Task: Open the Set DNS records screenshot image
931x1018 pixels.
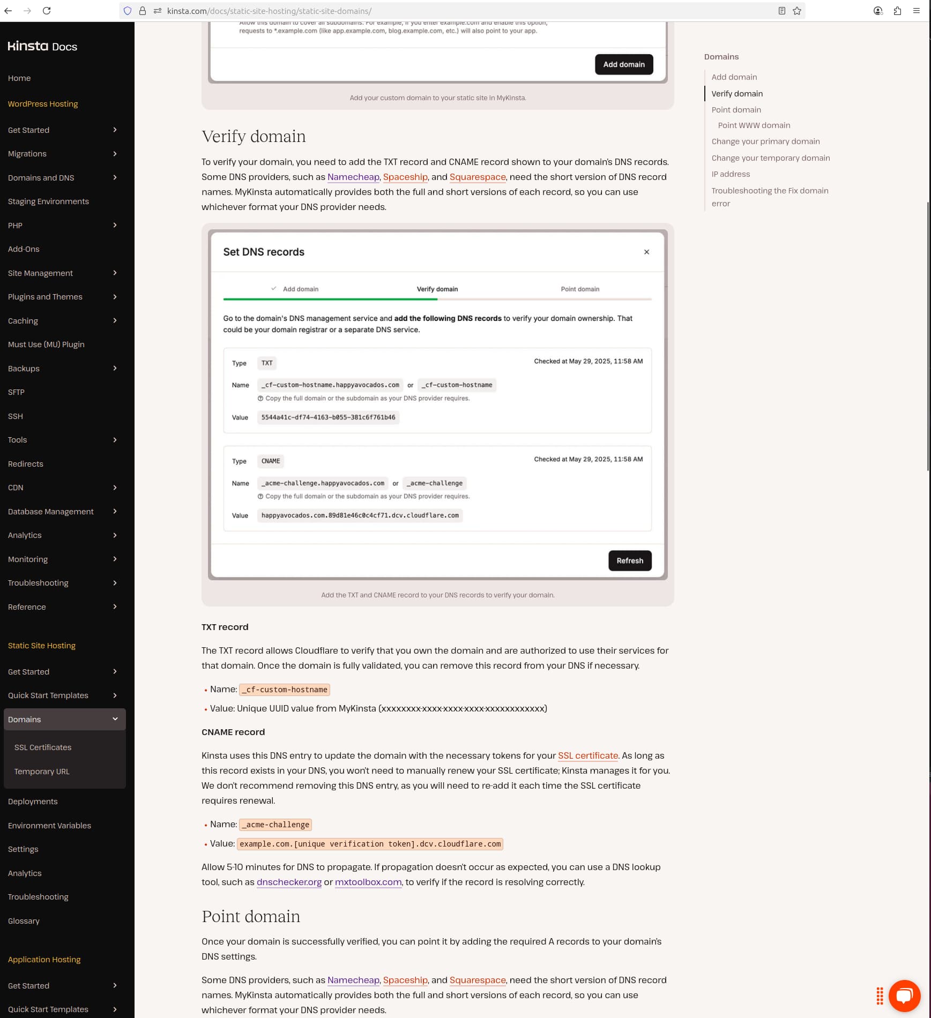Action: click(437, 405)
